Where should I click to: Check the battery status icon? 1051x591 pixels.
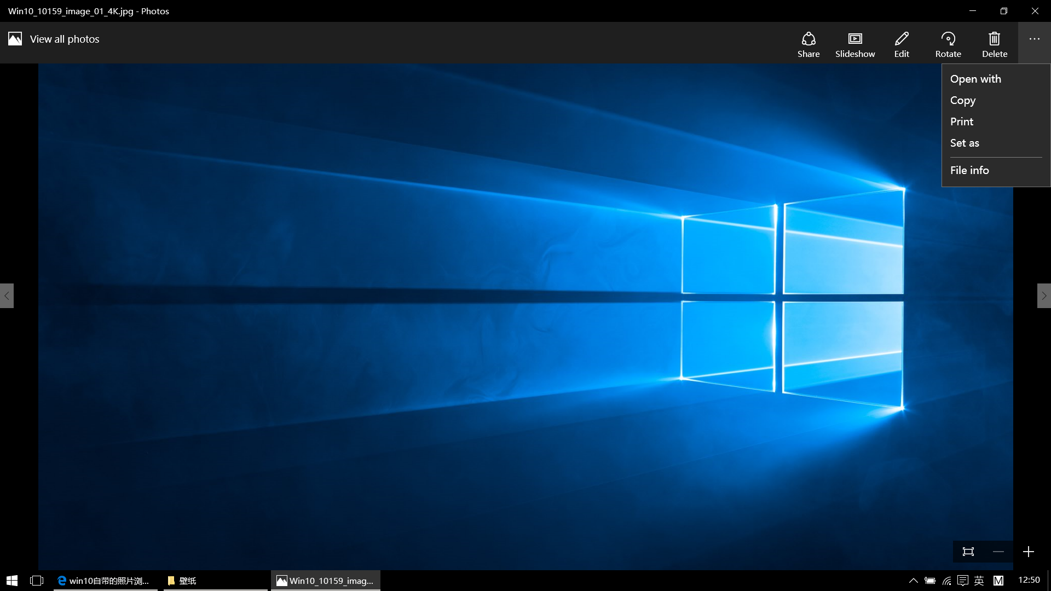click(930, 581)
